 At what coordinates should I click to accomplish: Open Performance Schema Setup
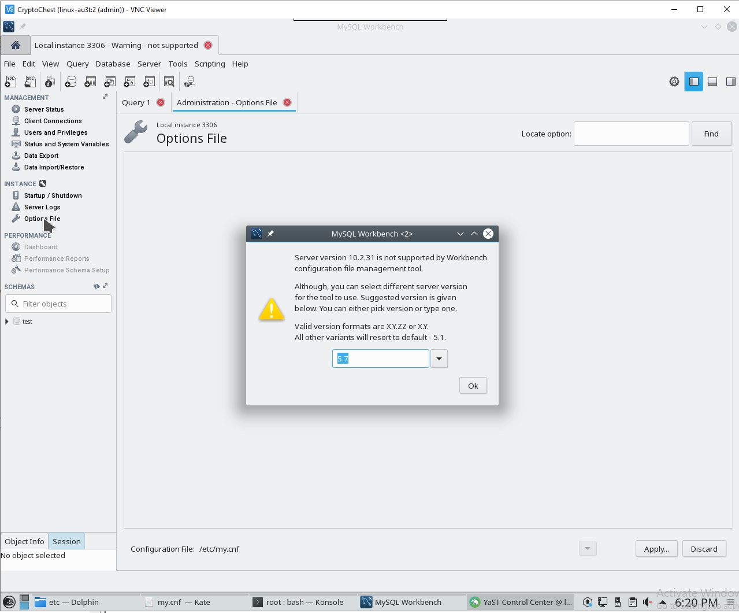pos(66,270)
